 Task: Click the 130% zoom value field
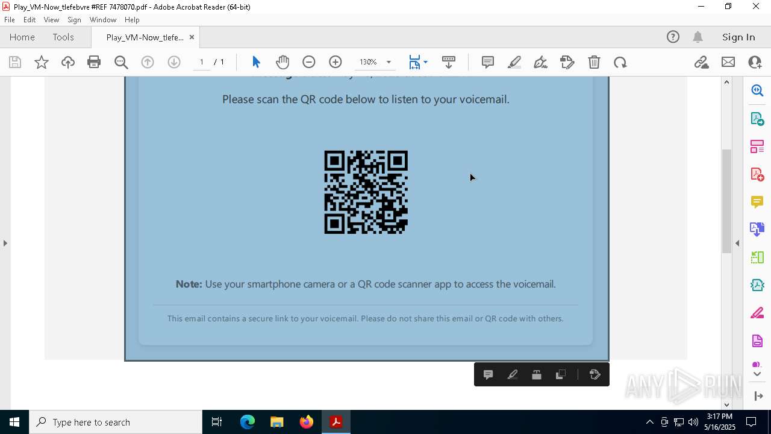pyautogui.click(x=369, y=62)
